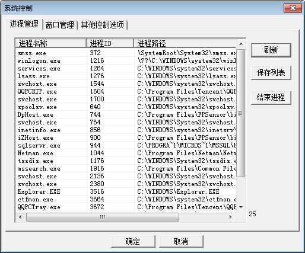Select svchost.exe with ID 2380
305x253 pixels.
(126, 184)
